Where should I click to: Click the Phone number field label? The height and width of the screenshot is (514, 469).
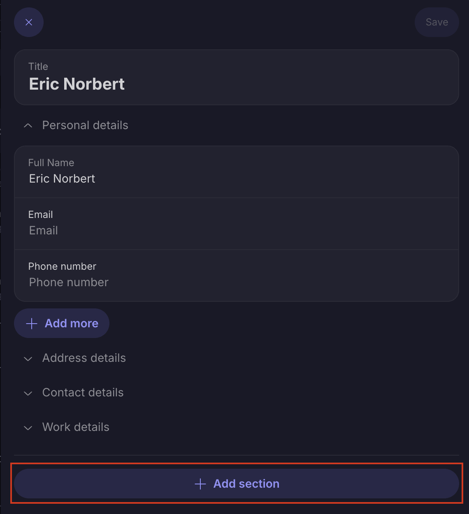[62, 266]
